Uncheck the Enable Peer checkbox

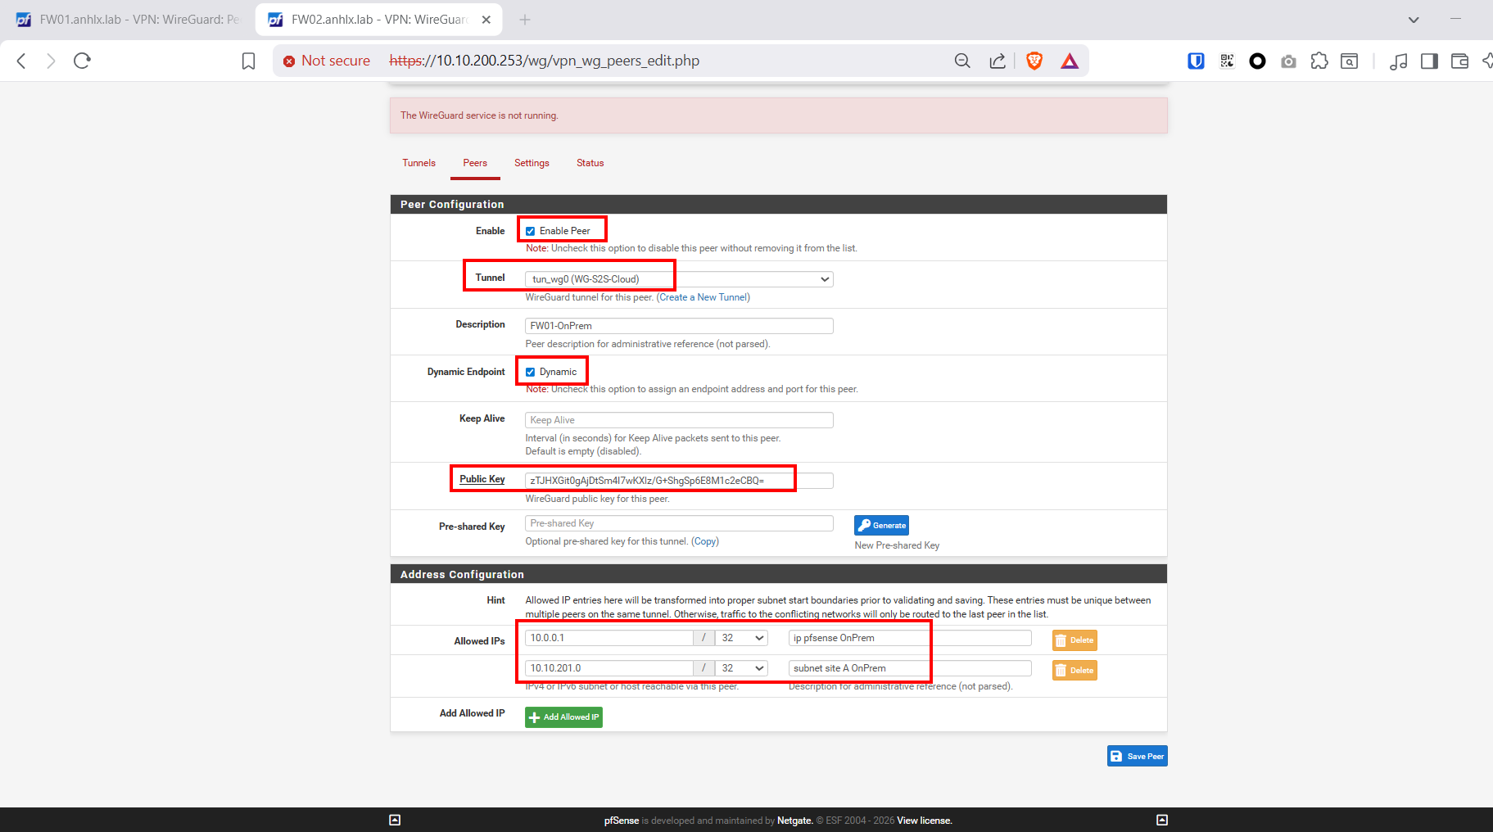[x=531, y=231]
